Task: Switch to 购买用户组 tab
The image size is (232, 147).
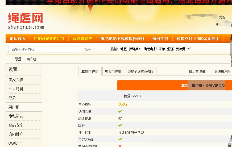Action: 113,72
